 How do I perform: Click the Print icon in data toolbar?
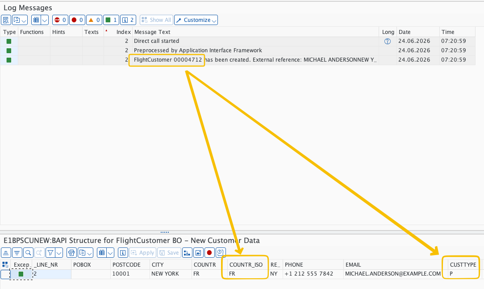click(71, 252)
